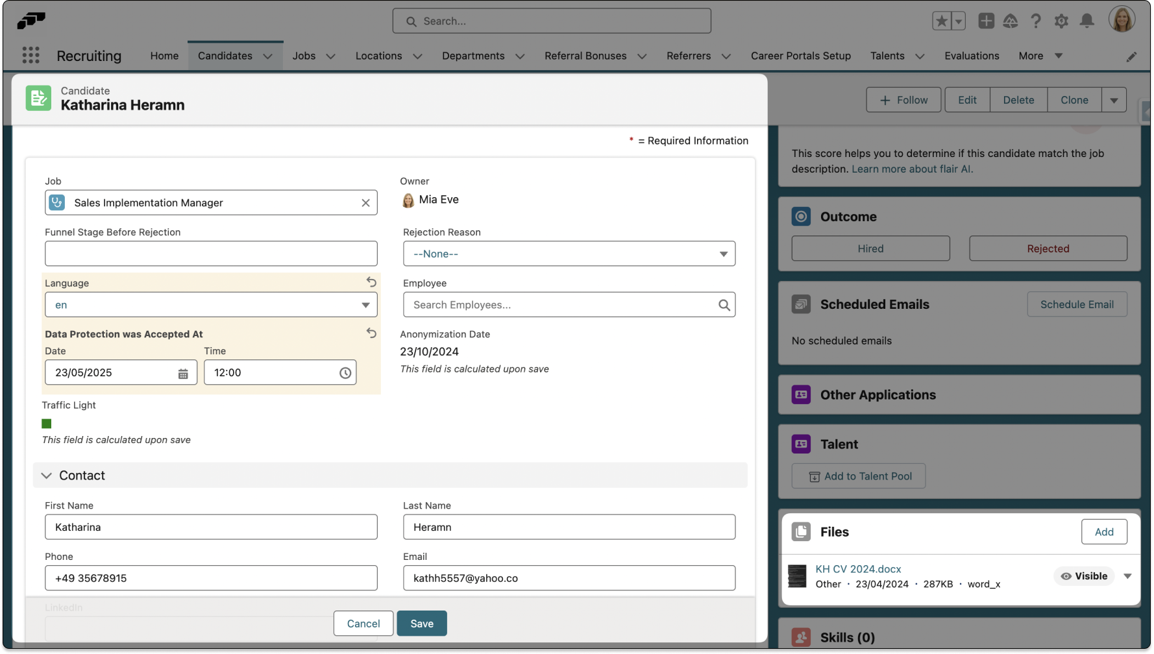Image resolution: width=1154 pixels, height=654 pixels.
Task: Open the time picker clock icon
Action: 345,373
